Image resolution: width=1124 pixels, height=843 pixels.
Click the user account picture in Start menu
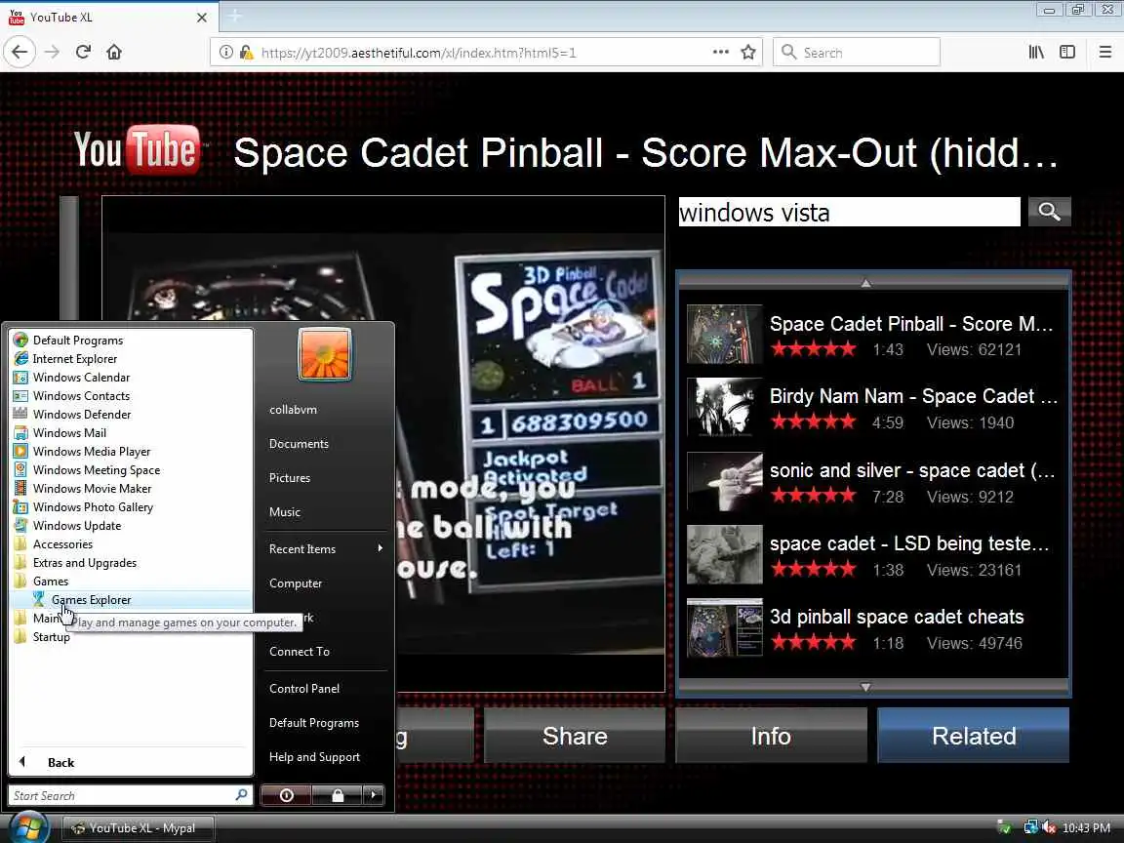325,354
